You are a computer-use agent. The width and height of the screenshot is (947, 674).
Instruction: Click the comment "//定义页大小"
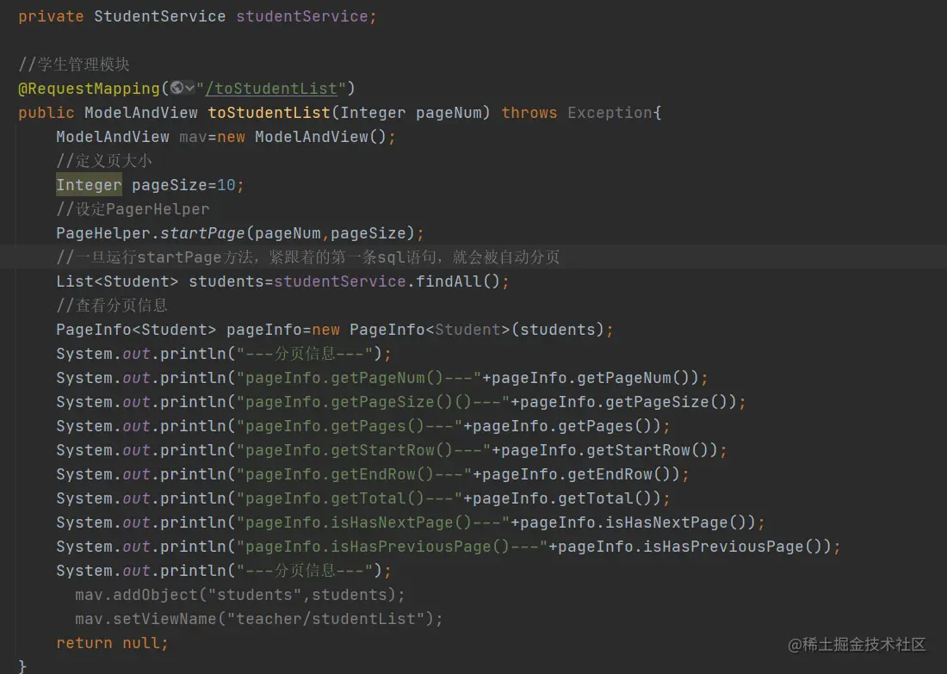tap(104, 161)
